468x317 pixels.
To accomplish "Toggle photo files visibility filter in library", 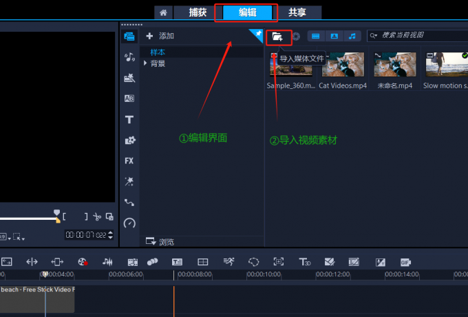I will click(x=334, y=36).
